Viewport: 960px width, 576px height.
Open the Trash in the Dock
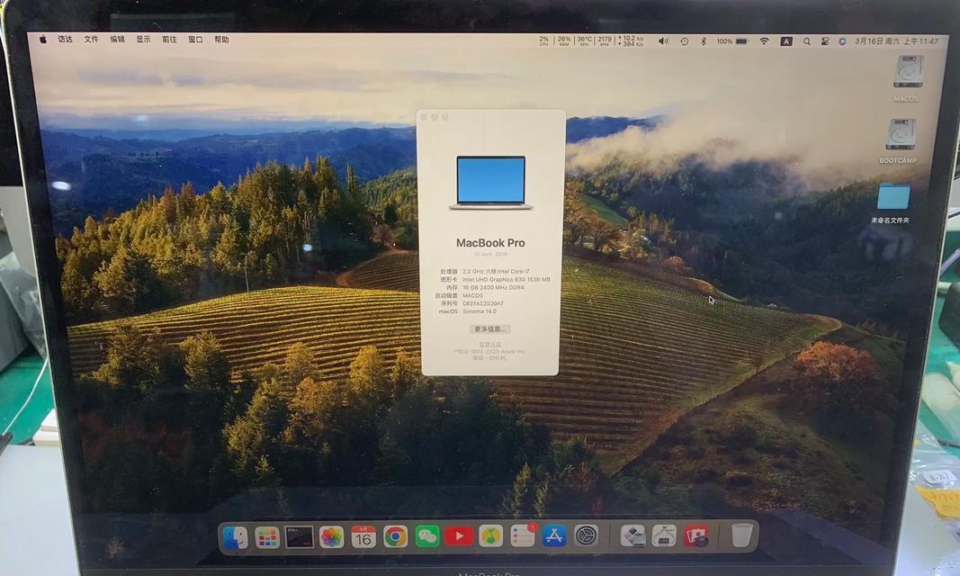click(741, 535)
